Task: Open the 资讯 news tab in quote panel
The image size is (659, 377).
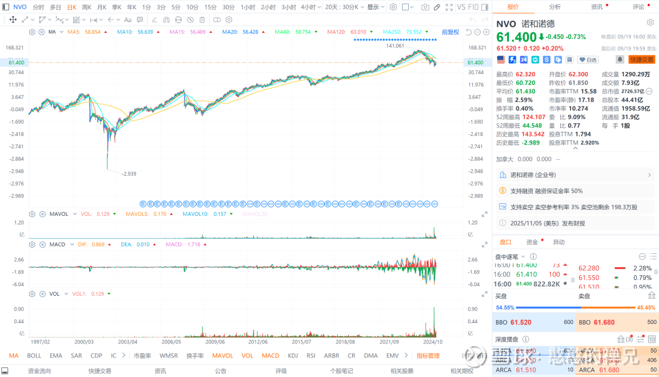Action: (x=597, y=7)
